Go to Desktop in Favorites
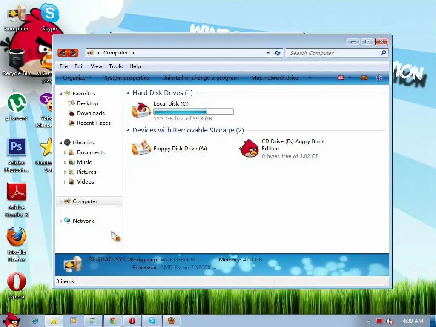Image resolution: width=436 pixels, height=327 pixels. 87,103
